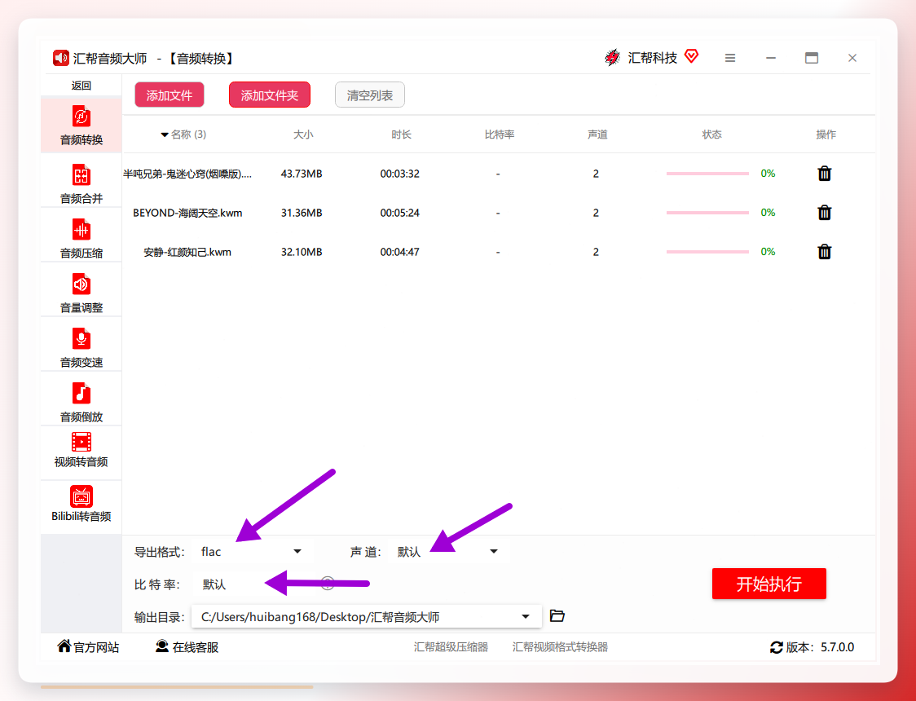The width and height of the screenshot is (916, 701).
Task: Sort the list by the 名称 (3) column header
Action: (183, 134)
